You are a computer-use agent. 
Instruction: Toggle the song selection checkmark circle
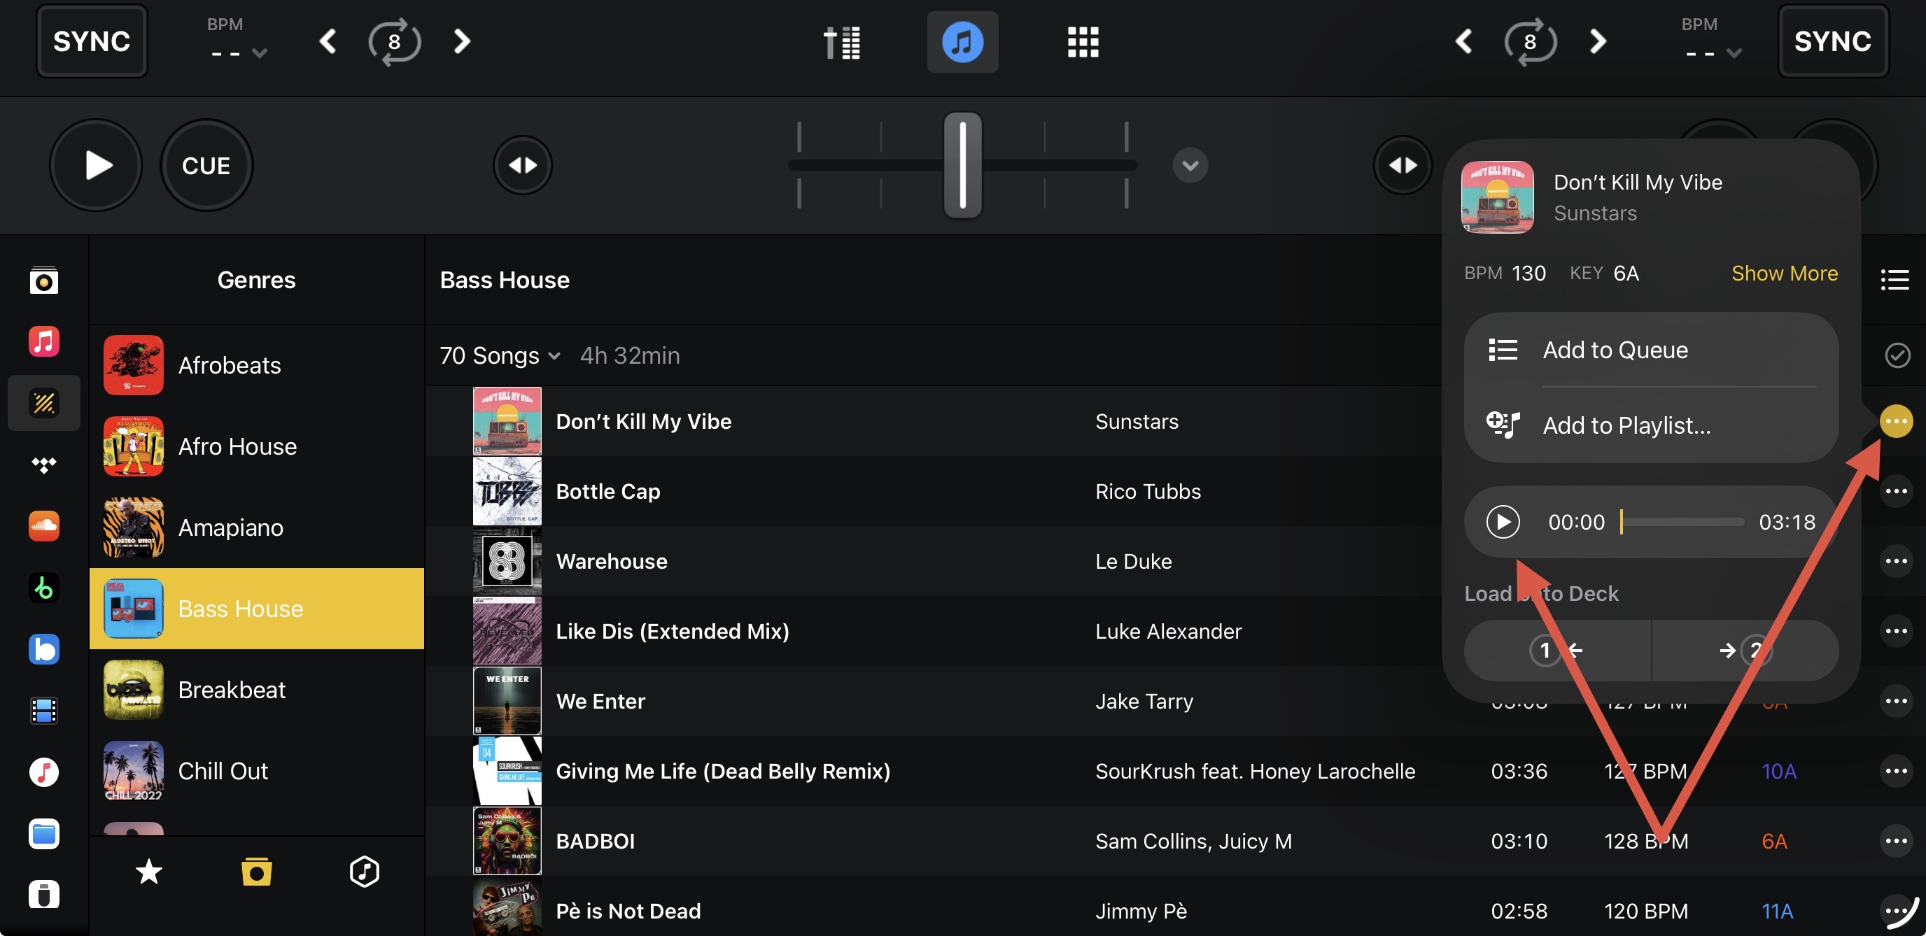[1897, 355]
